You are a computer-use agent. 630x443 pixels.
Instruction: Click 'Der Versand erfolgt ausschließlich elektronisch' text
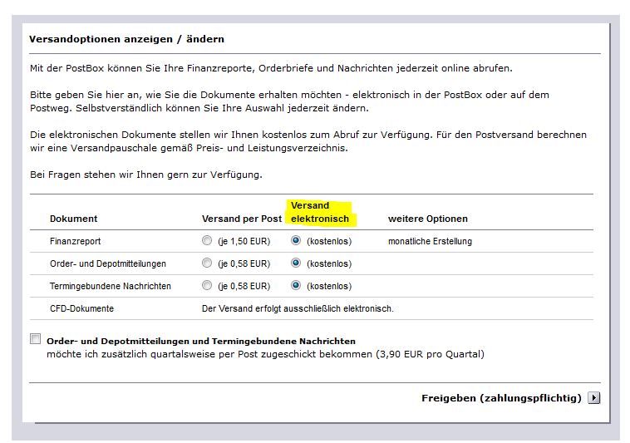click(x=298, y=309)
